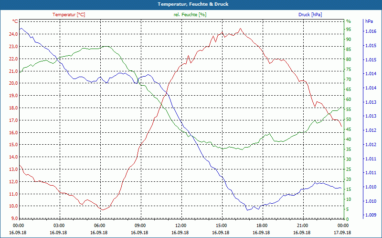382x238 pixels.
Task: Click the "20,0" temperature axis tick
Action: coord(13,83)
